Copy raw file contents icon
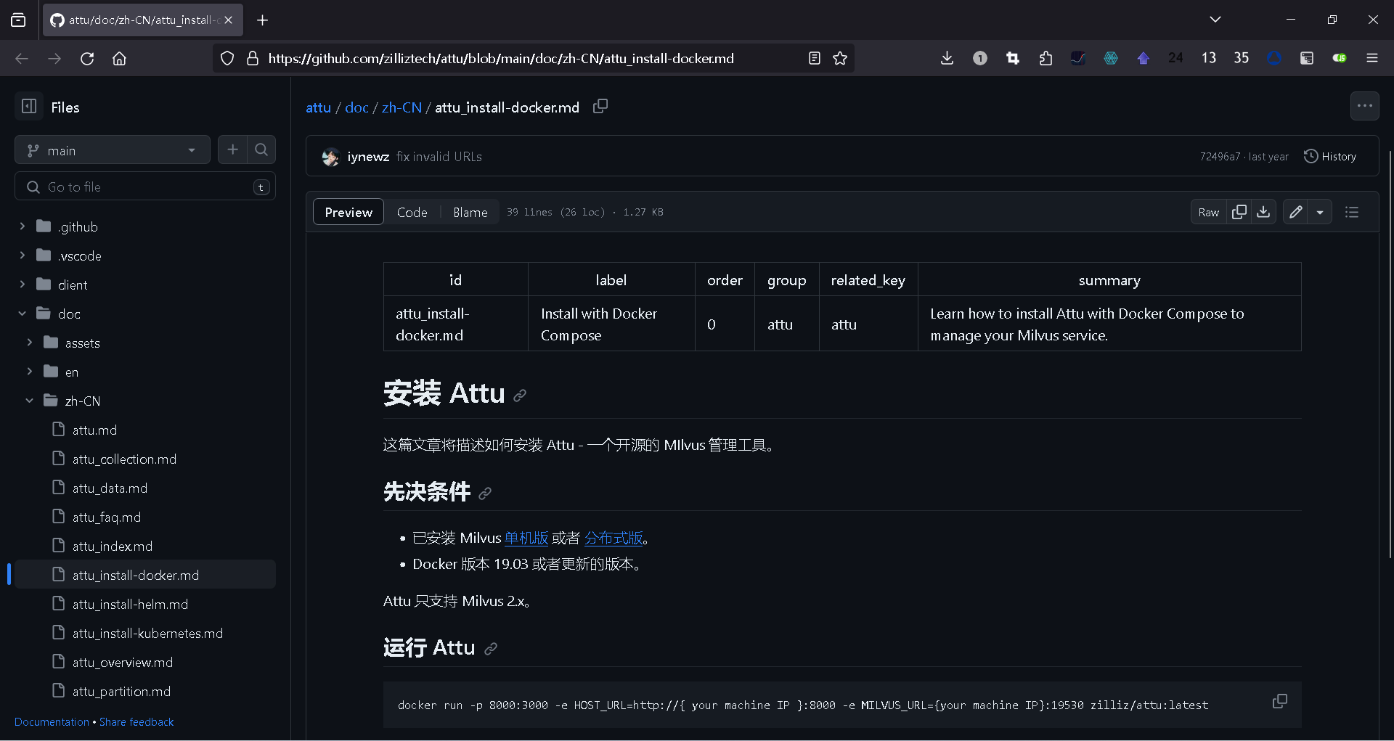The width and height of the screenshot is (1394, 741). coord(1239,212)
